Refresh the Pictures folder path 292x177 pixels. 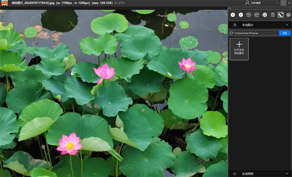coord(231,33)
